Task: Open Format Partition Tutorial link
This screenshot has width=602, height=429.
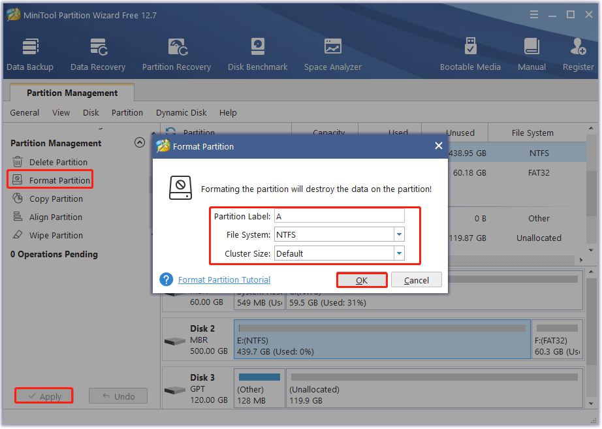Action: tap(224, 279)
